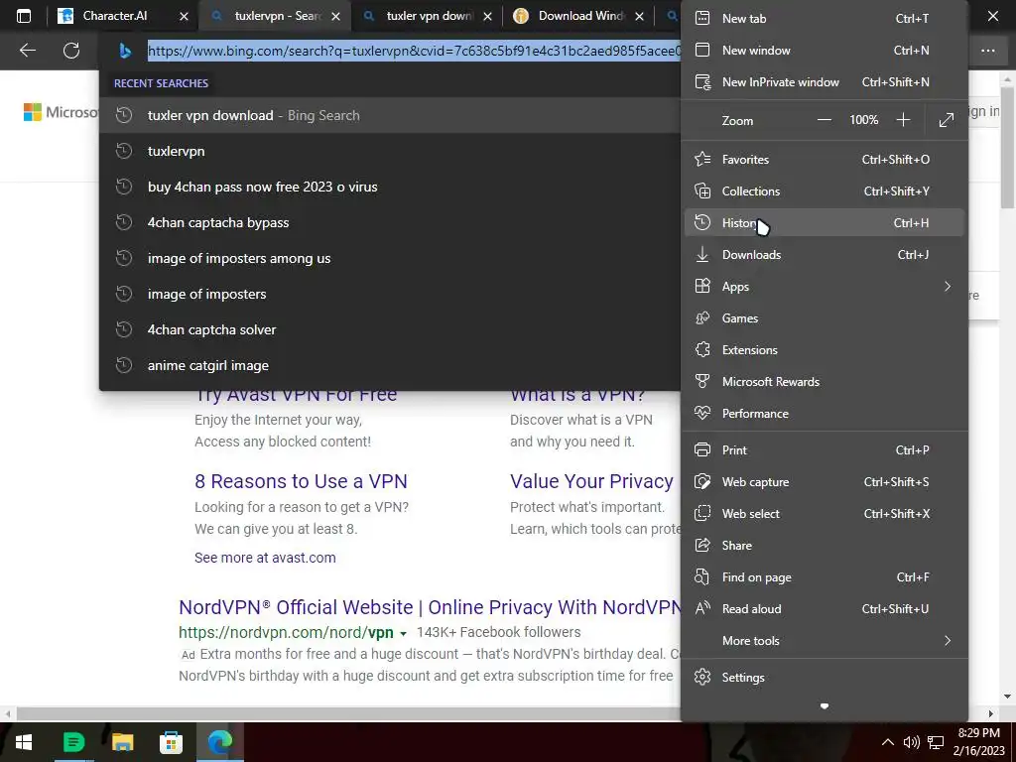Open File Explorer from the taskbar
The width and height of the screenshot is (1016, 762).
coord(122,742)
